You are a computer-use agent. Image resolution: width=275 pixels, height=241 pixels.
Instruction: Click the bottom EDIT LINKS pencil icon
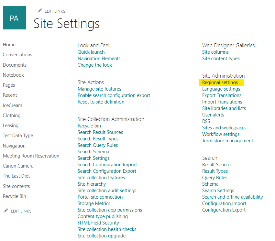point(5,211)
